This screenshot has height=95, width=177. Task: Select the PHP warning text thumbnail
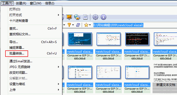click(x=165, y=72)
